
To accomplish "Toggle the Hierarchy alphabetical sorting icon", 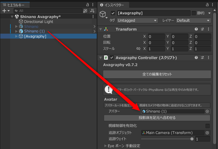I will tap(92, 11).
